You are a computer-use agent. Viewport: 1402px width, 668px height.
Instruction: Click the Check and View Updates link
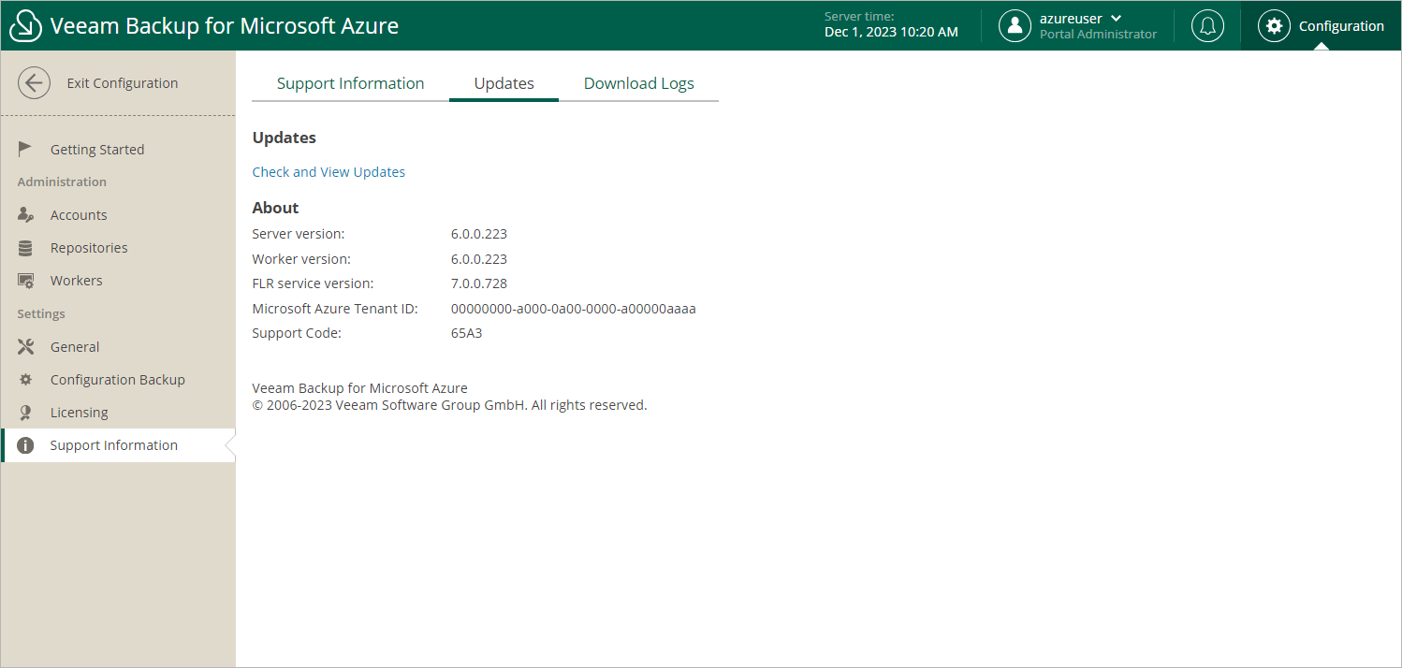[329, 172]
